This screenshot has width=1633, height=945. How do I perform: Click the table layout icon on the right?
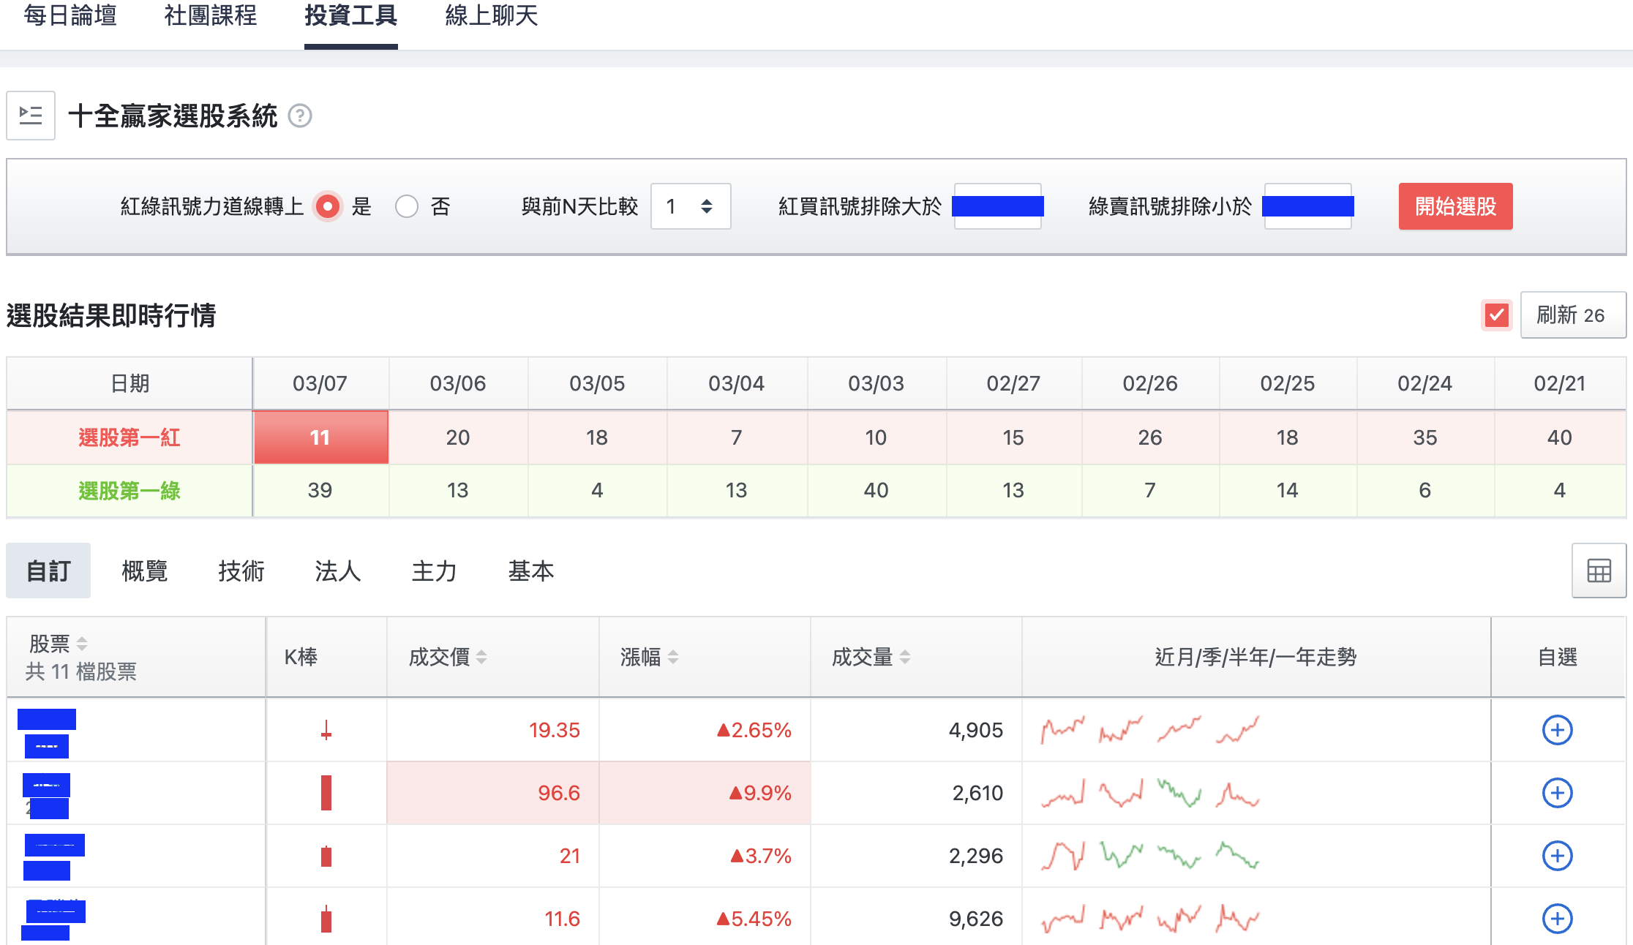click(1599, 570)
